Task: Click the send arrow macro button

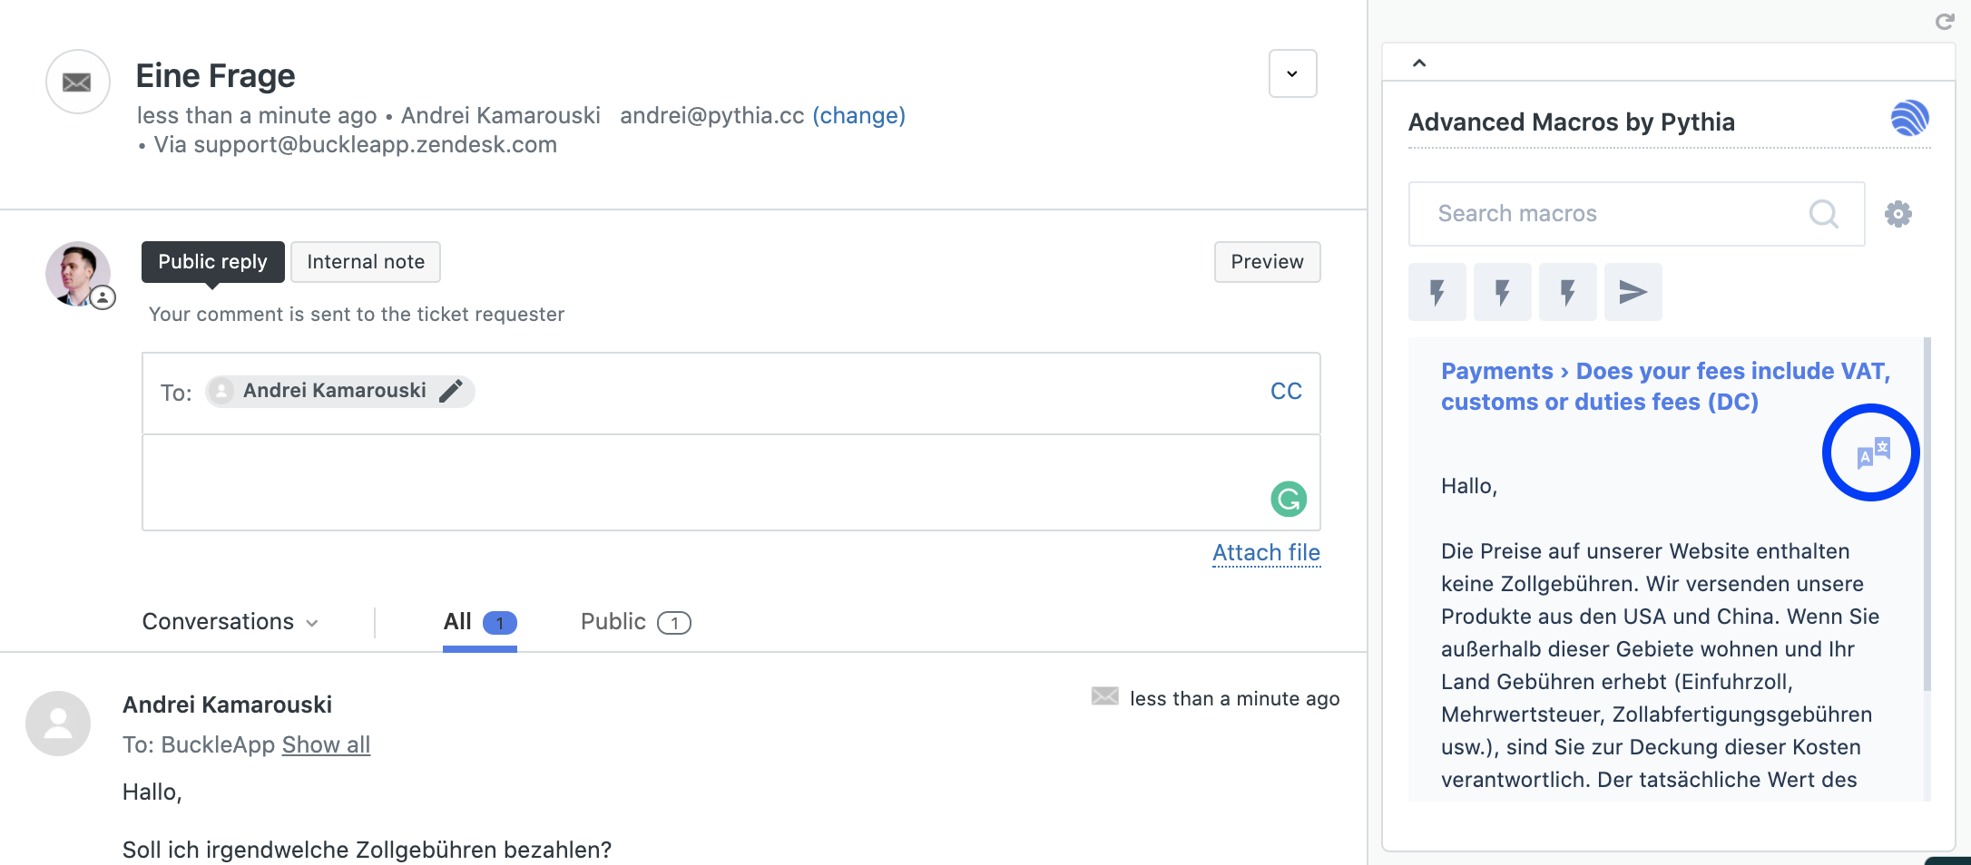Action: pos(1633,292)
